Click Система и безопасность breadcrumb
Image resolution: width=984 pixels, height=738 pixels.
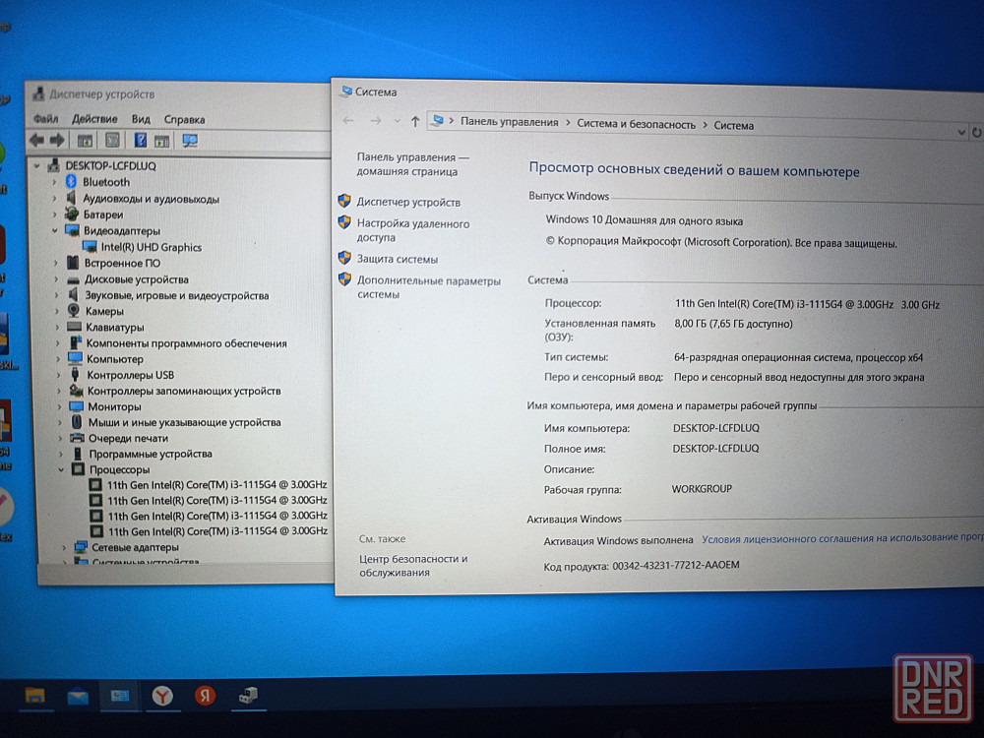tap(636, 124)
